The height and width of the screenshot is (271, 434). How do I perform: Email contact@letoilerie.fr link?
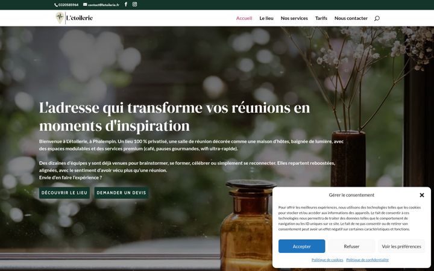click(x=101, y=5)
